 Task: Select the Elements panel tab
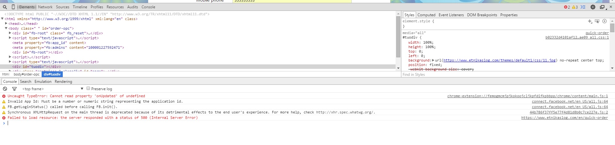(27, 7)
